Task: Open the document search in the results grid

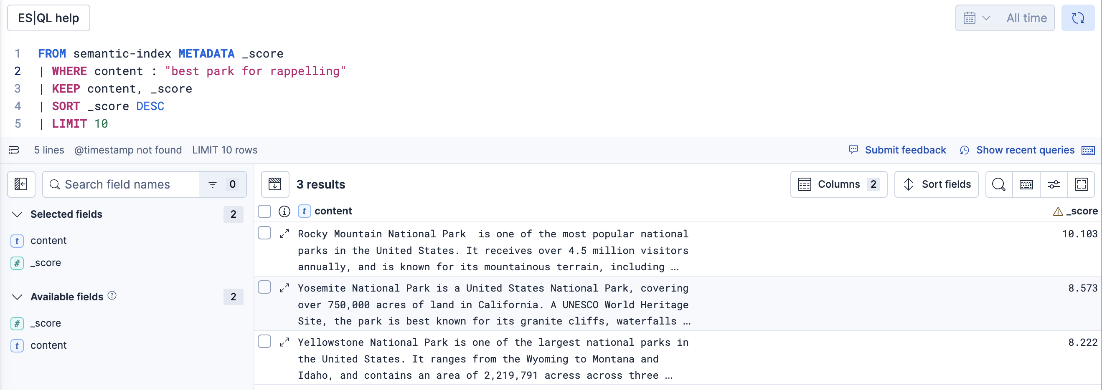Action: 998,184
